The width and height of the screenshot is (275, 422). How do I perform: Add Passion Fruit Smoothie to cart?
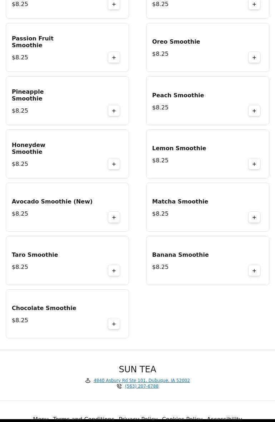click(114, 57)
